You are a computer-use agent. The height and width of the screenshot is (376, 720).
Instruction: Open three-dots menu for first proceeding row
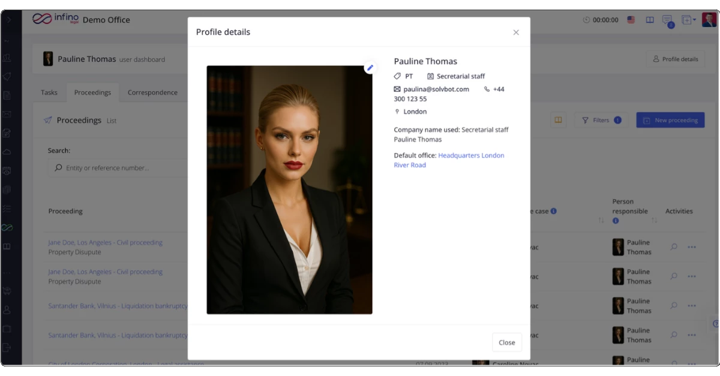(x=692, y=247)
